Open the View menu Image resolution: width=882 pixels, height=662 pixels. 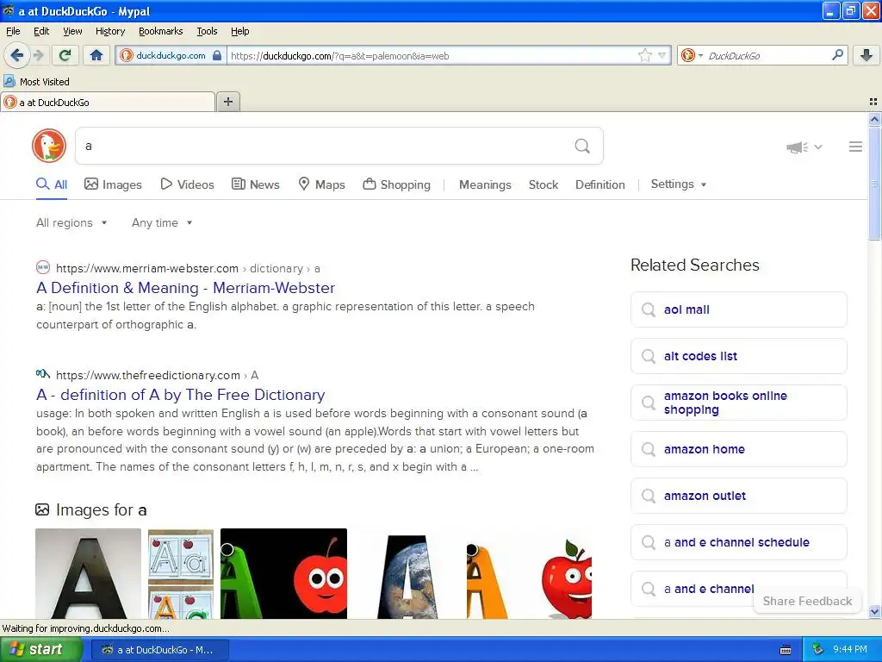pyautogui.click(x=72, y=31)
